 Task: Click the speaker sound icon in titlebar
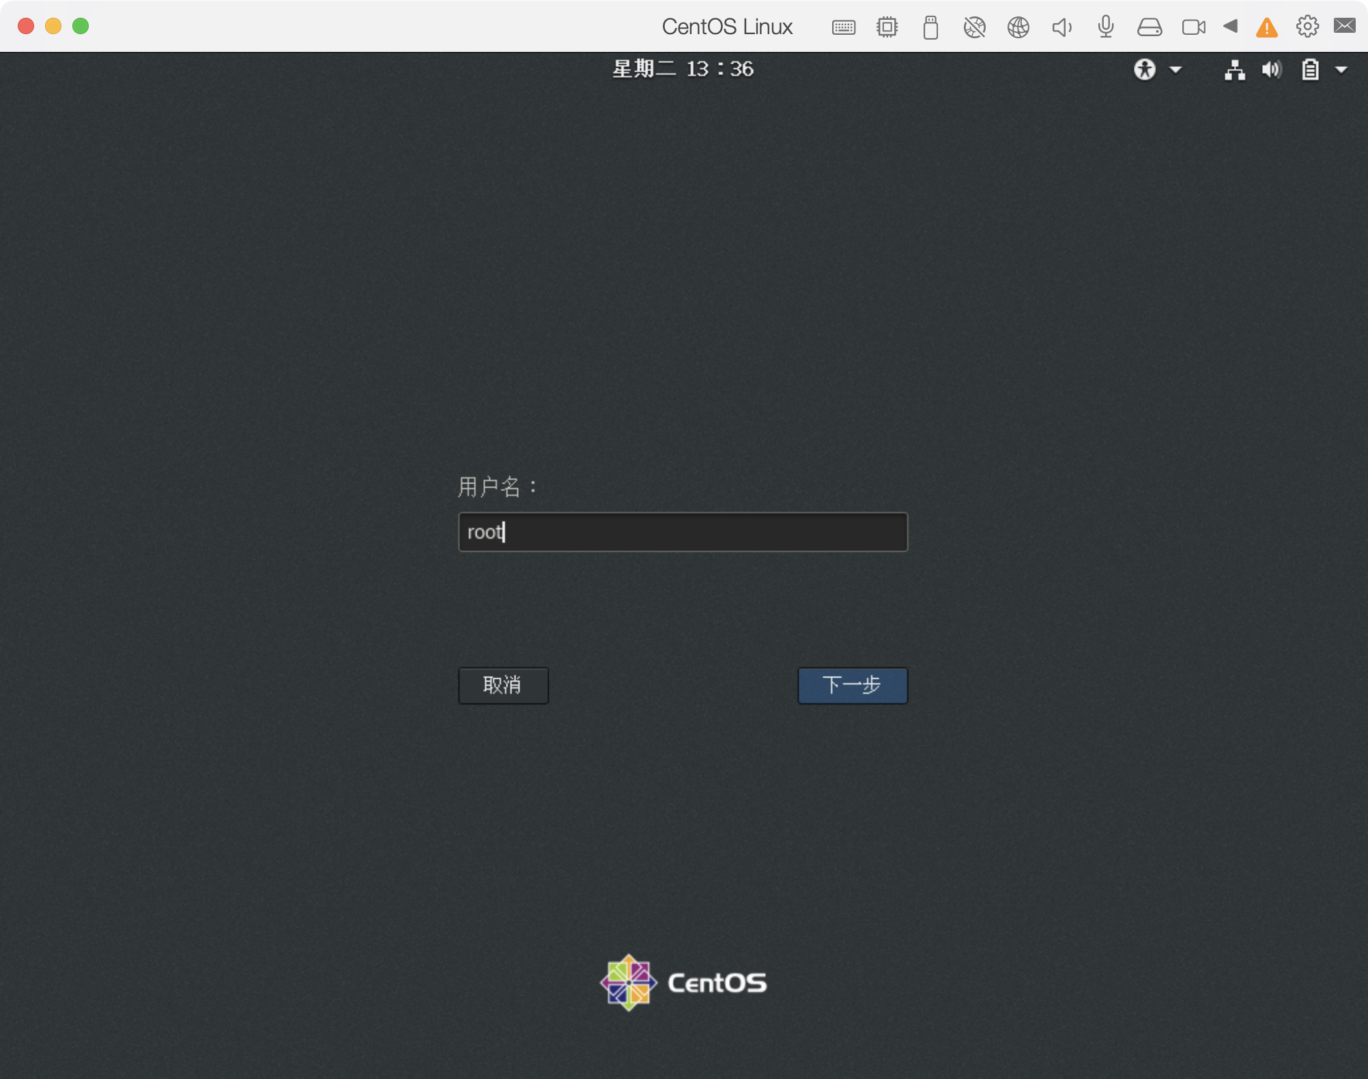coord(1062,27)
